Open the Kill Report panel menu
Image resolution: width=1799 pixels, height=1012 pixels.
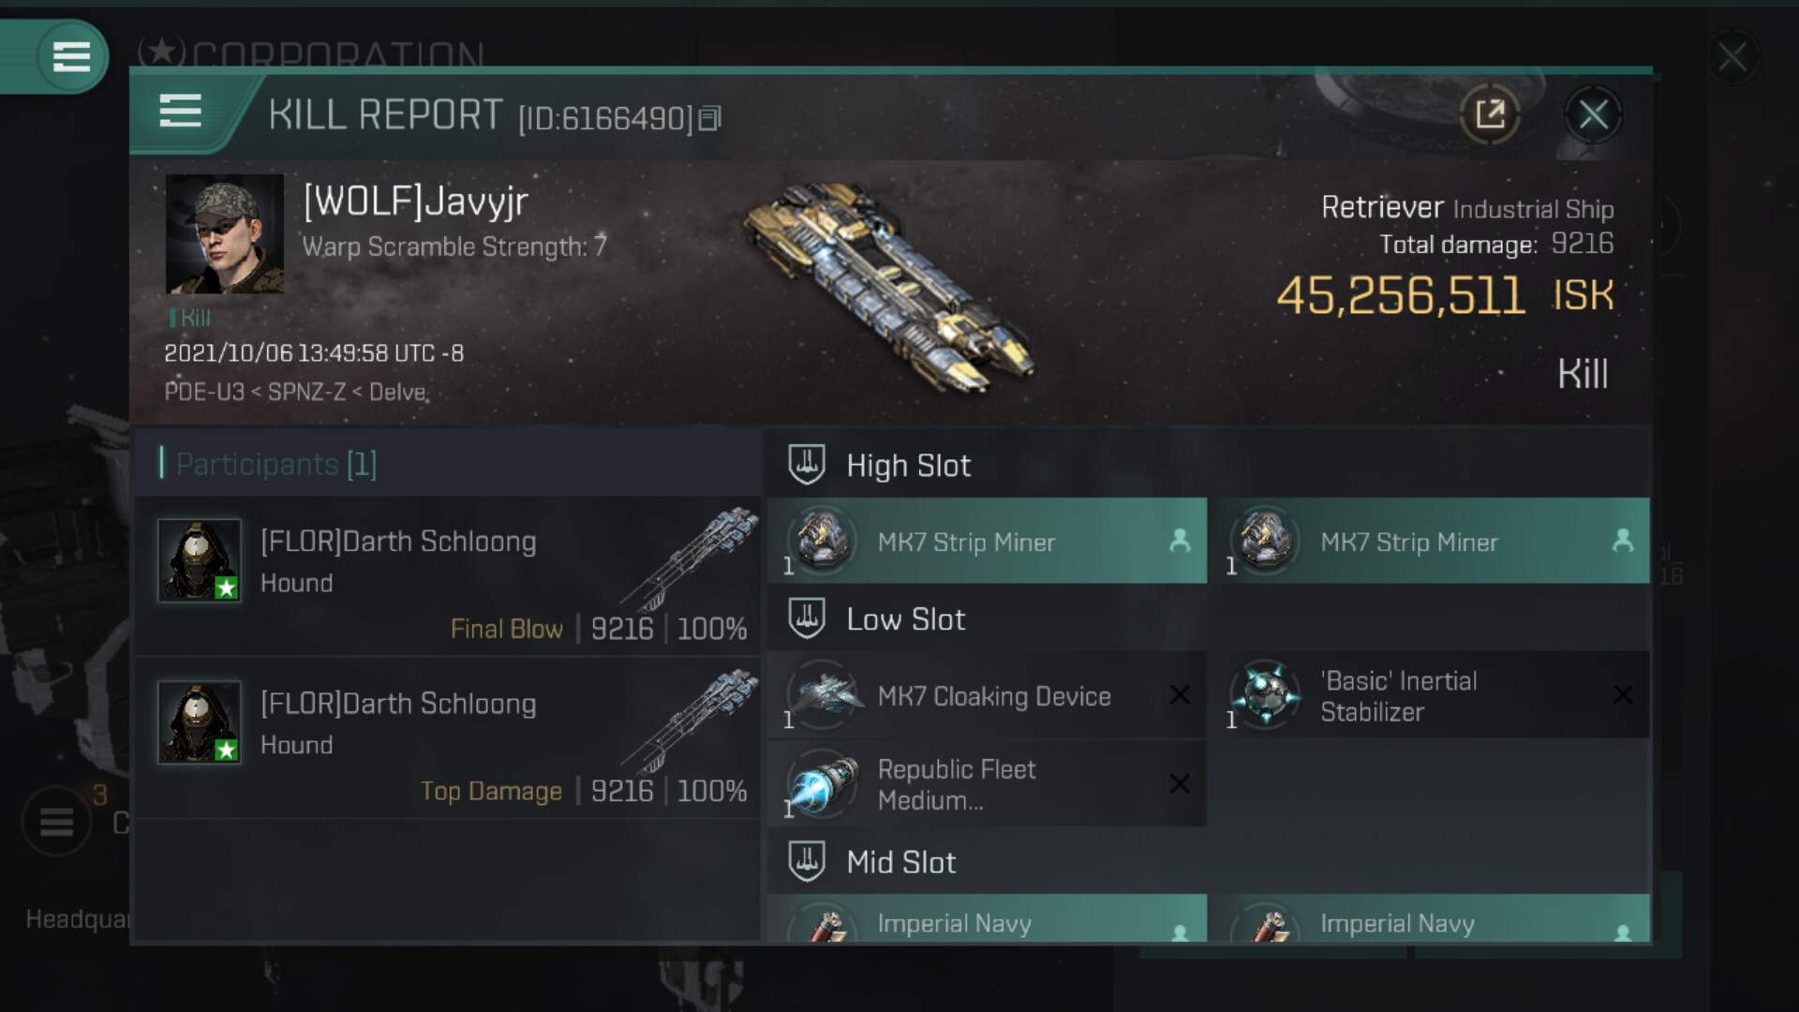[180, 111]
